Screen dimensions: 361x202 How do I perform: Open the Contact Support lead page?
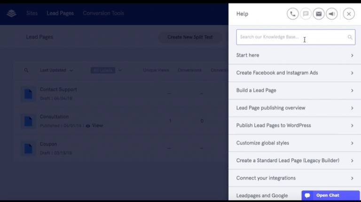pyautogui.click(x=58, y=90)
